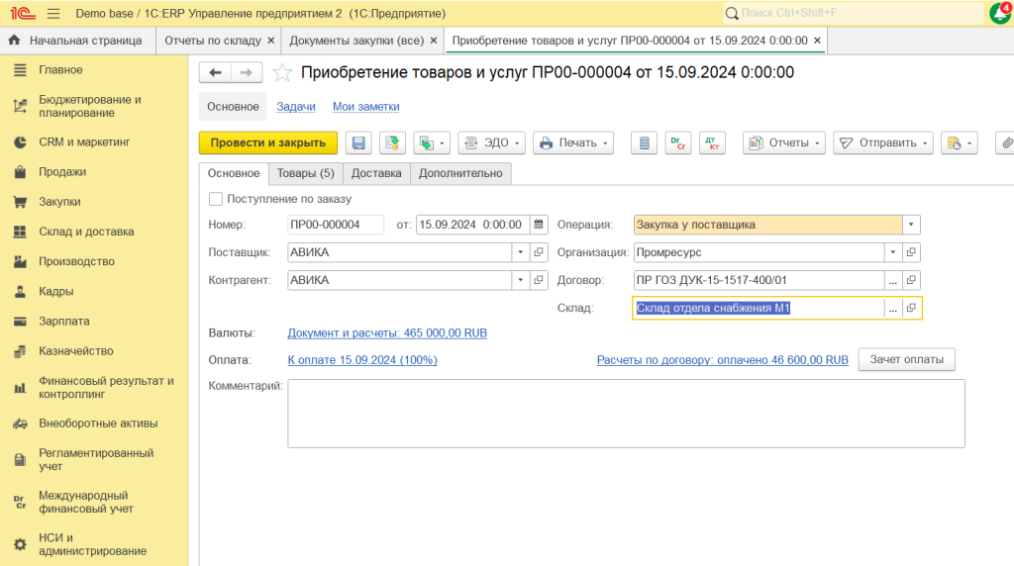
Task: Choose Склад via ellipsis button
Action: point(893,308)
